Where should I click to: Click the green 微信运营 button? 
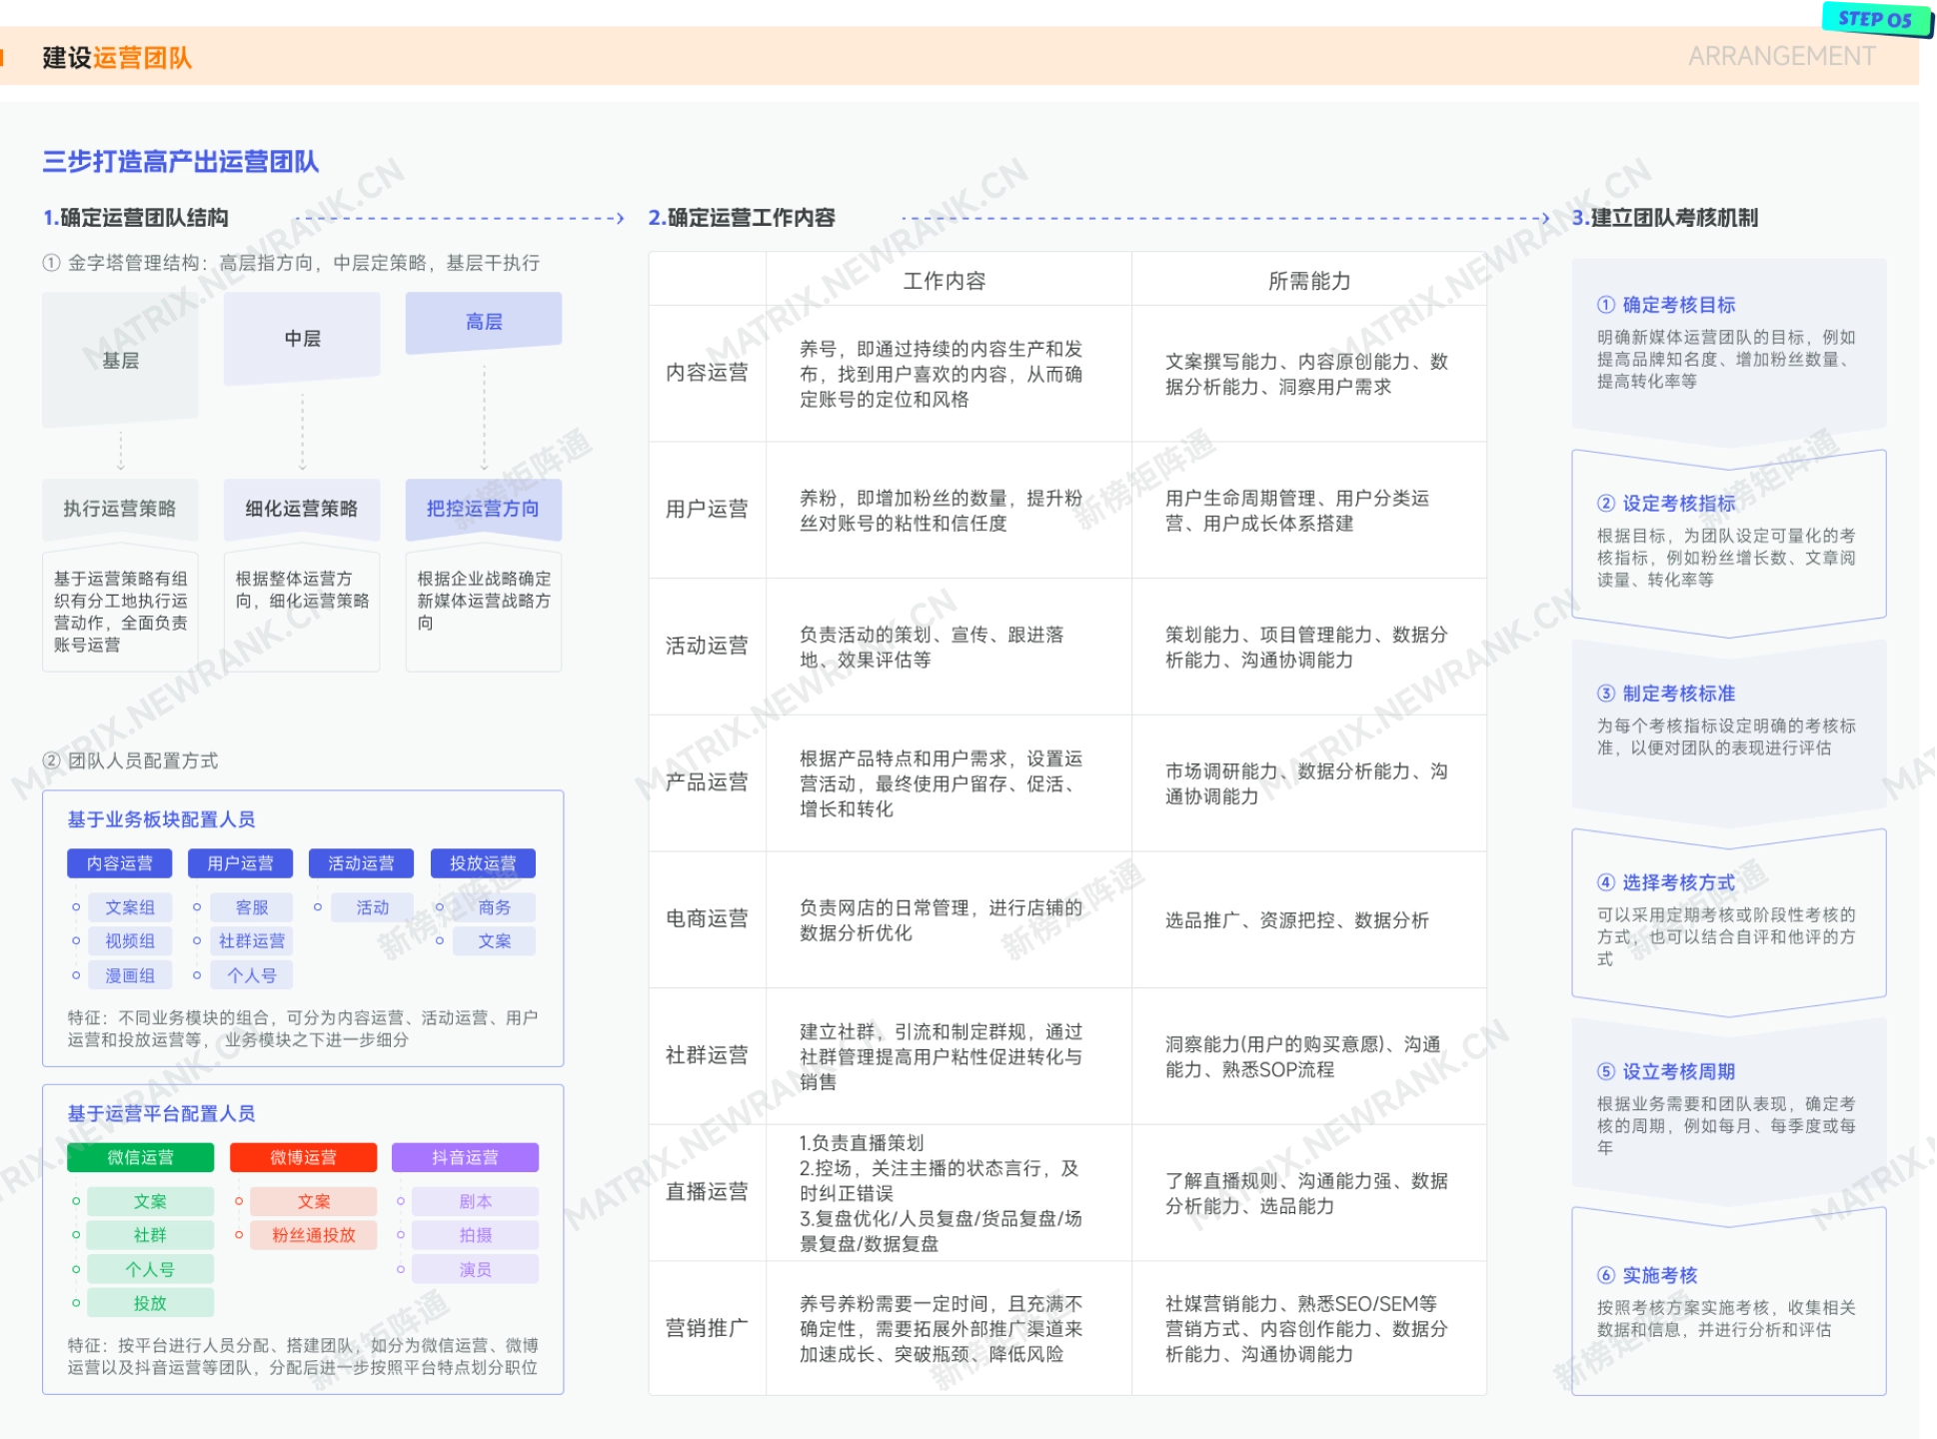tap(140, 1157)
